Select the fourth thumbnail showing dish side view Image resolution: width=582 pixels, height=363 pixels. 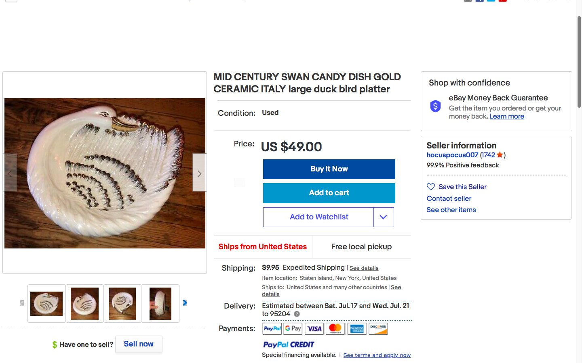click(x=160, y=303)
